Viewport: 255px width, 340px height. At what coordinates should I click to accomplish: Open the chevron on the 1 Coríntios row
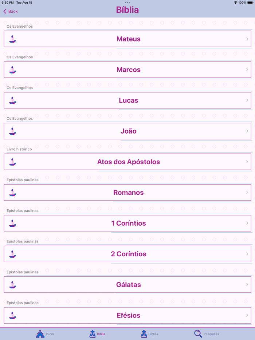247,223
